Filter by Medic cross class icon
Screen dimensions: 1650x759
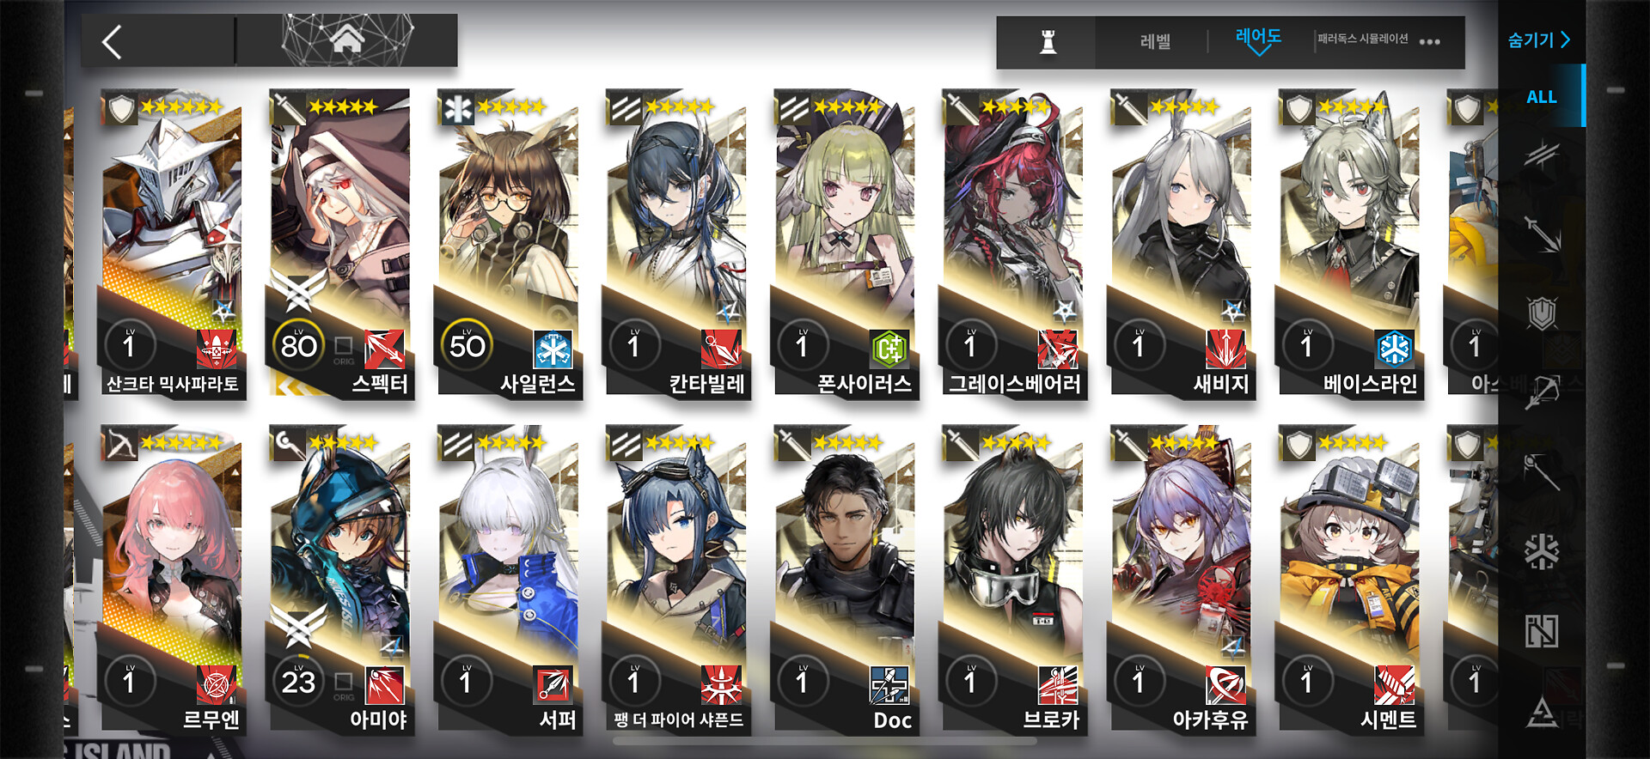pyautogui.click(x=1542, y=552)
